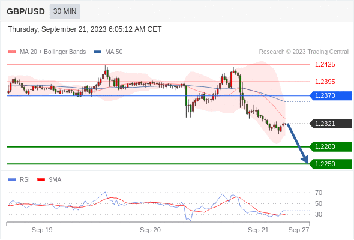Click the Sep 19 date axis label
Image resolution: width=354 pixels, height=240 pixels.
[42, 230]
